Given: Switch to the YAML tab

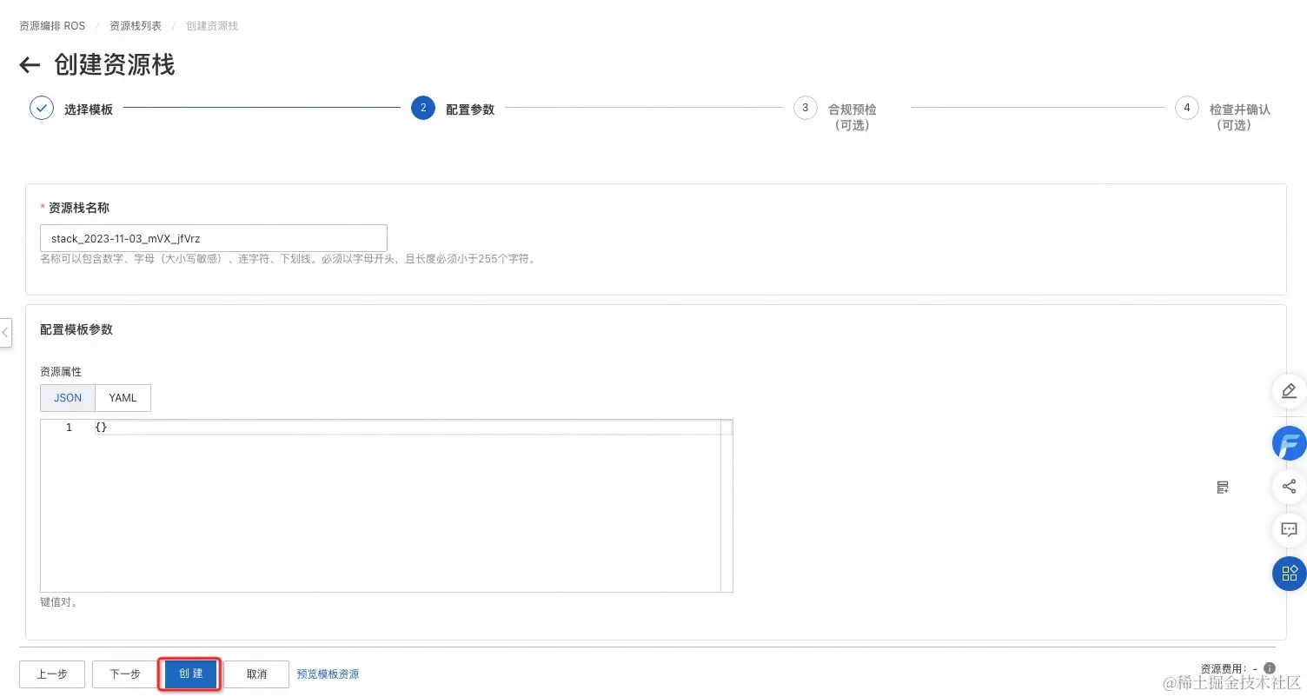Looking at the screenshot, I should coord(123,398).
